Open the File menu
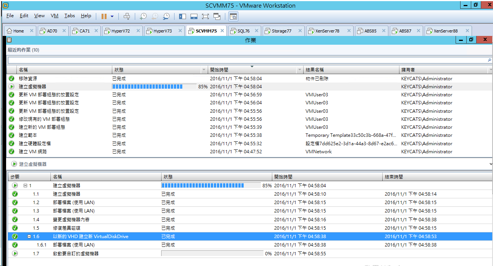This screenshot has height=266, width=493. [10, 16]
